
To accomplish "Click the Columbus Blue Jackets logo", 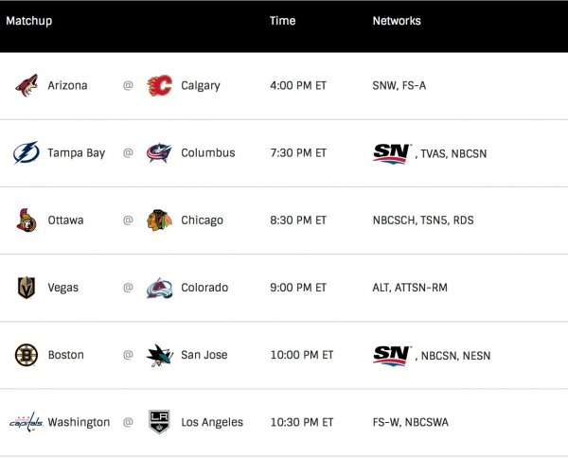I will coord(160,153).
